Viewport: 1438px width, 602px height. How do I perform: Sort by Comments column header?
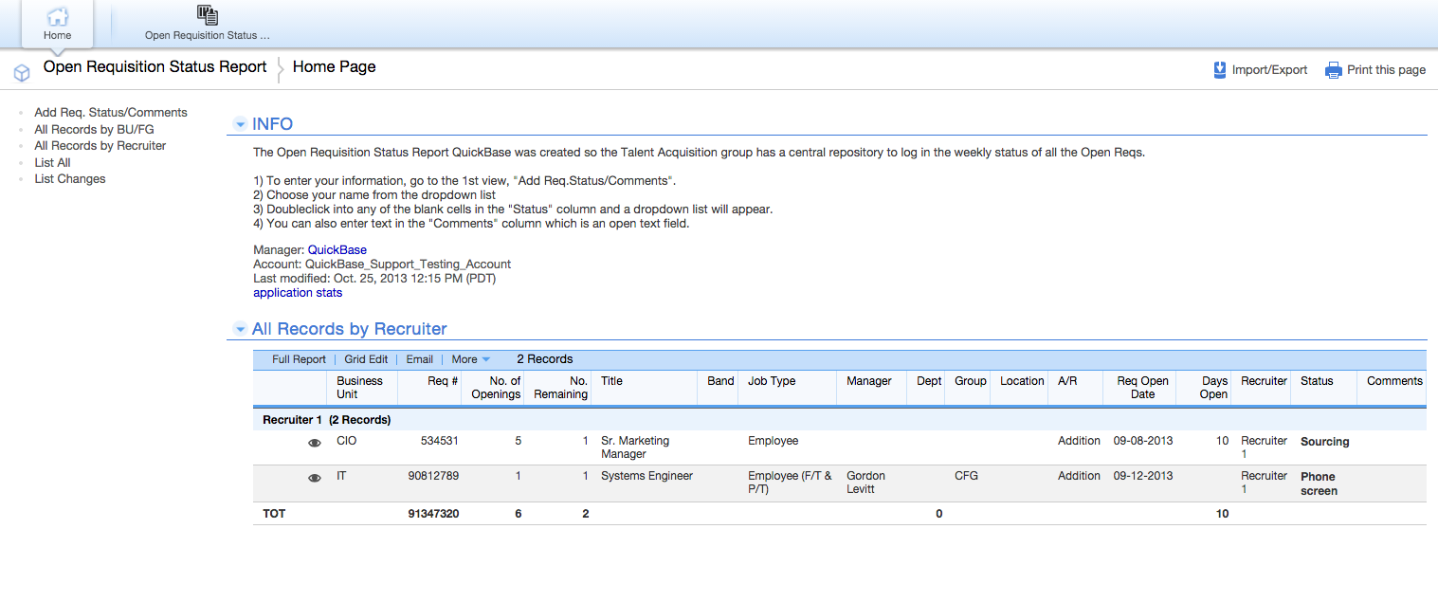tap(1394, 381)
